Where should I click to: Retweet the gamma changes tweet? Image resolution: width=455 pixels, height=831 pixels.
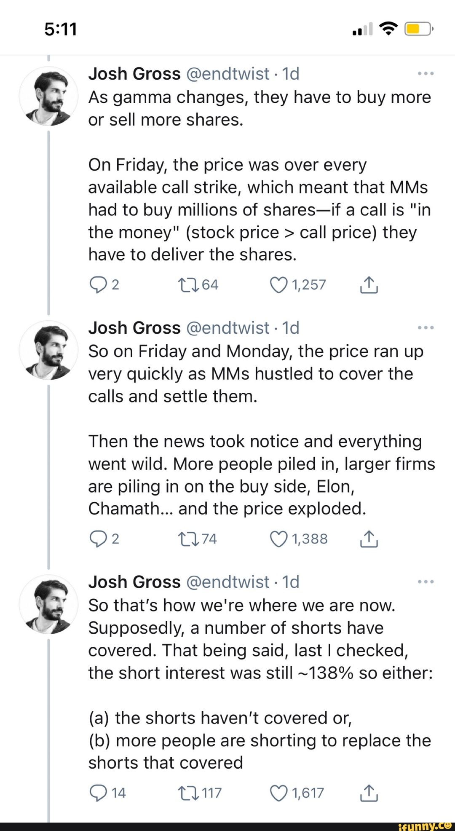pos(186,285)
